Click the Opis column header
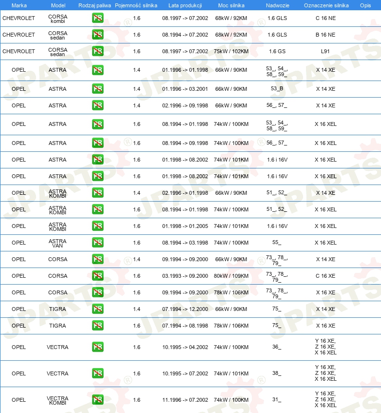 coord(365,5)
